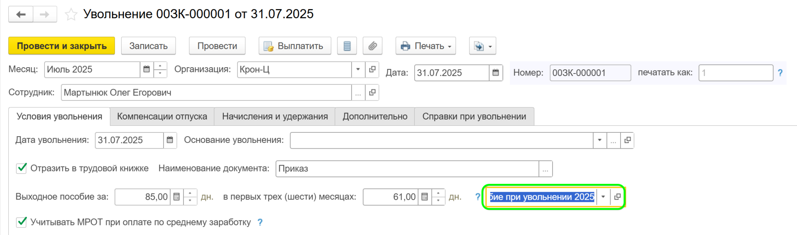Decrease Выходное пособие days stepper down
The height and width of the screenshot is (235, 797).
(x=190, y=201)
